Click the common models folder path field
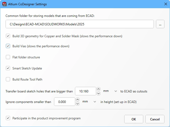 pos(80,24)
